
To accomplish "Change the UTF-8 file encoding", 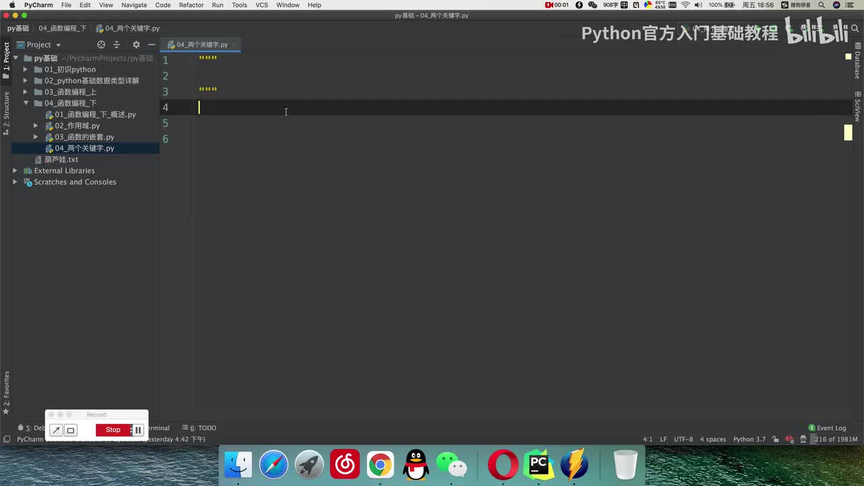I will pos(683,439).
